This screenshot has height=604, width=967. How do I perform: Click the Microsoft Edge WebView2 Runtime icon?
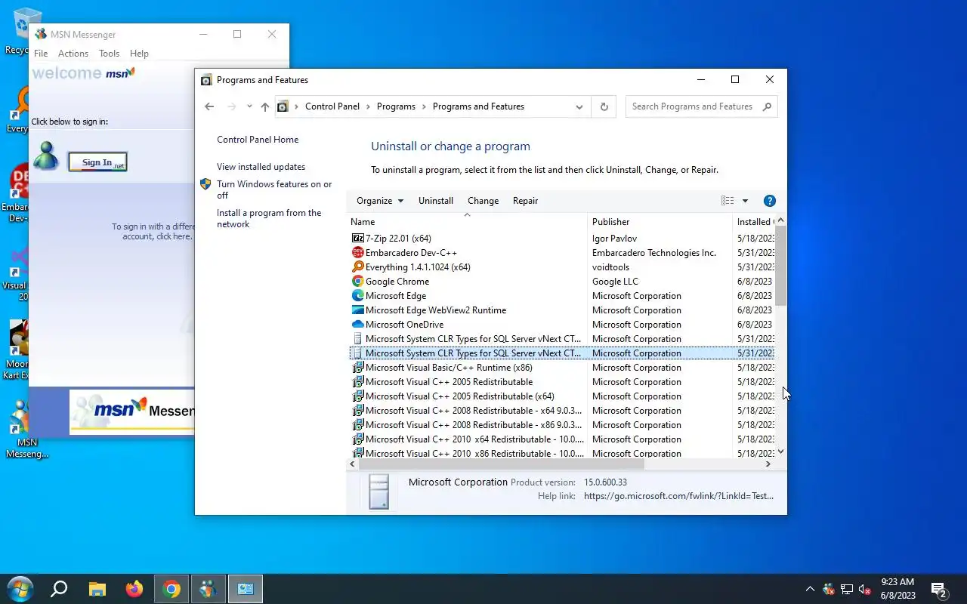[x=358, y=310]
